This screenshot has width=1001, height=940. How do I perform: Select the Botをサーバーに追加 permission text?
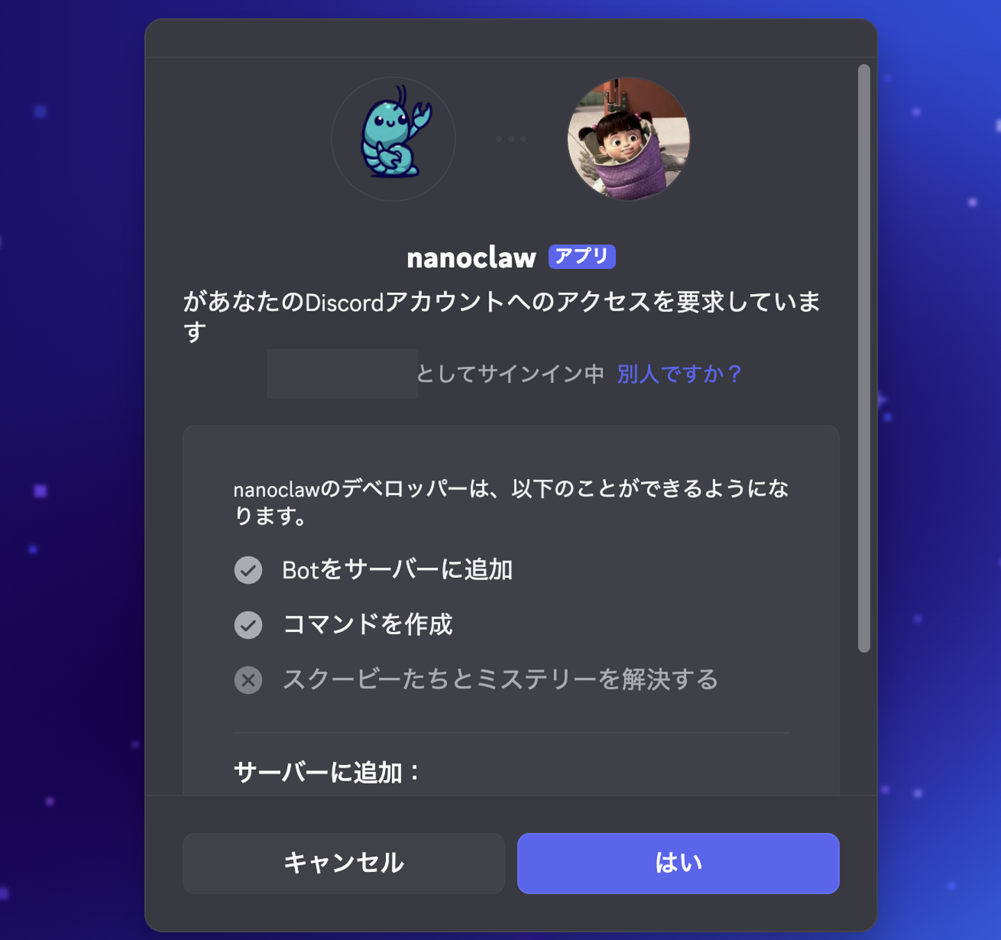pos(398,570)
